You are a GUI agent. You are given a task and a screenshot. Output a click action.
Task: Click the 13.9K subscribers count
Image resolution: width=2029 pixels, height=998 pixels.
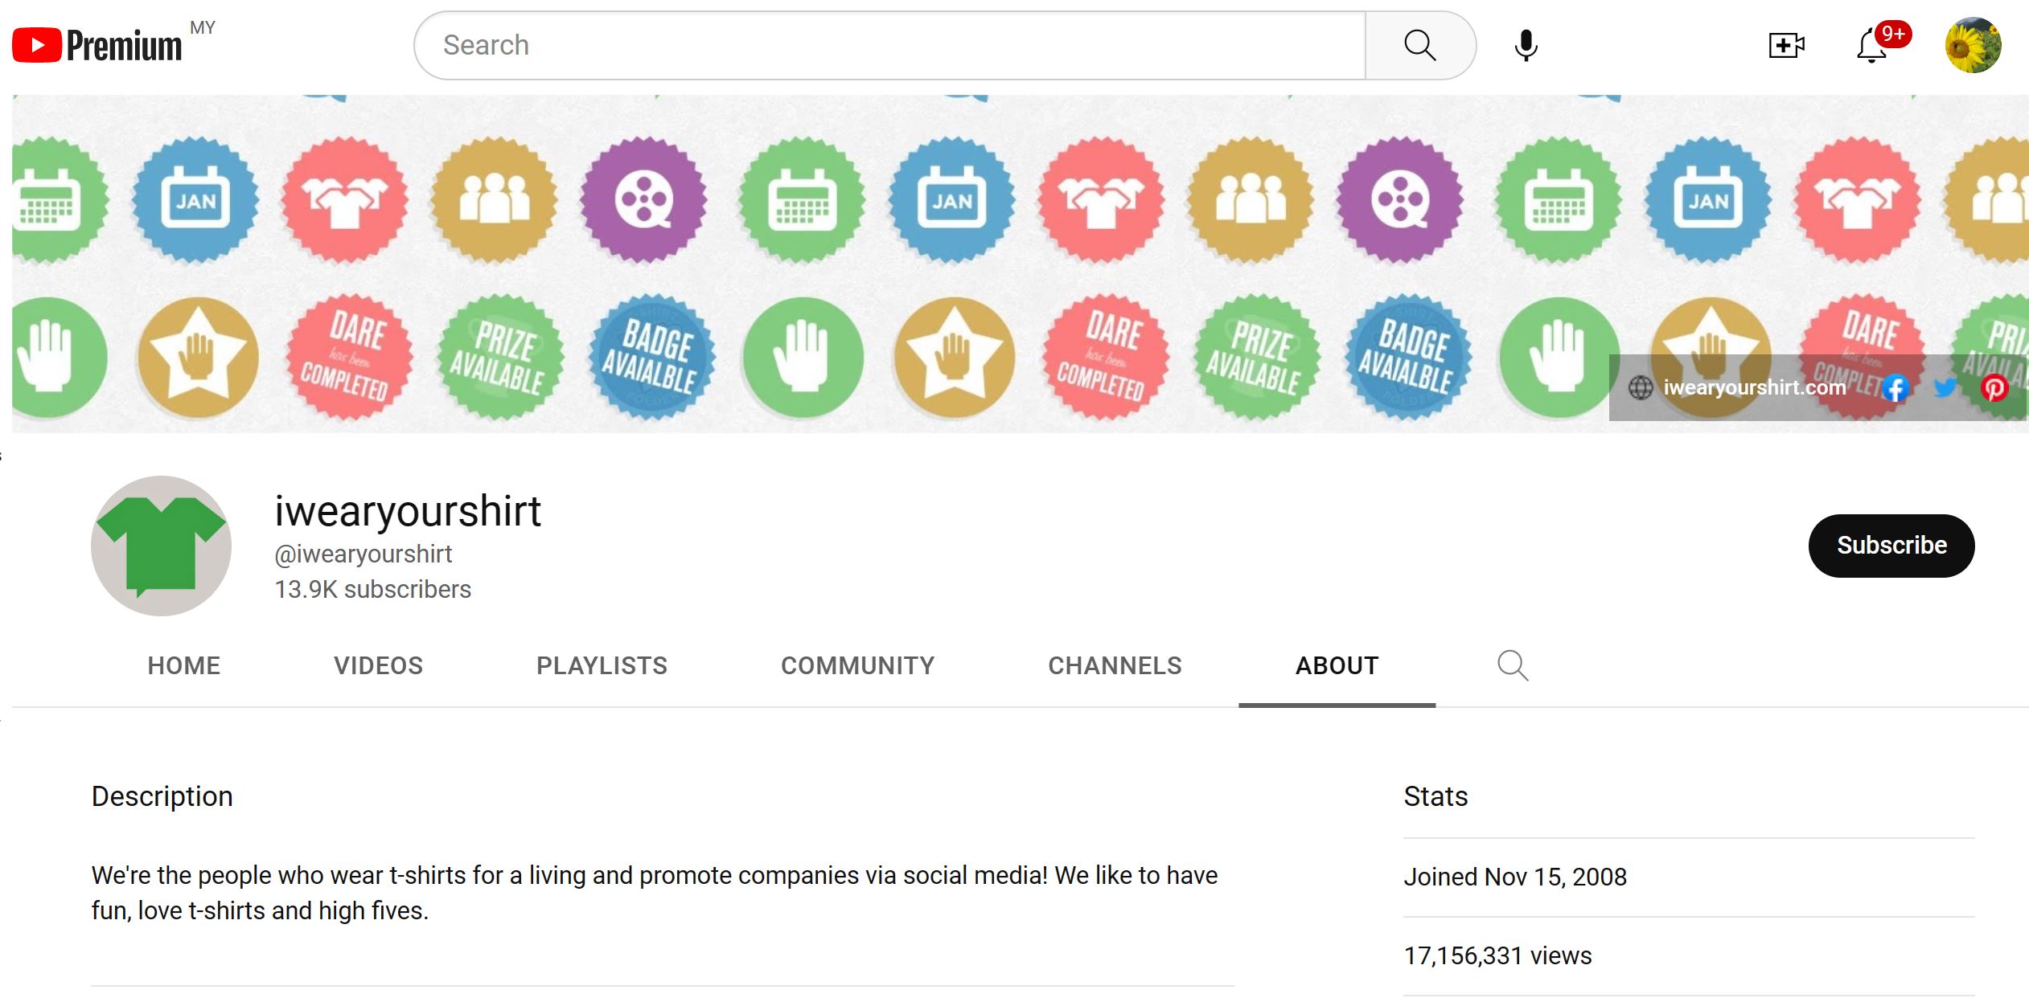373,589
